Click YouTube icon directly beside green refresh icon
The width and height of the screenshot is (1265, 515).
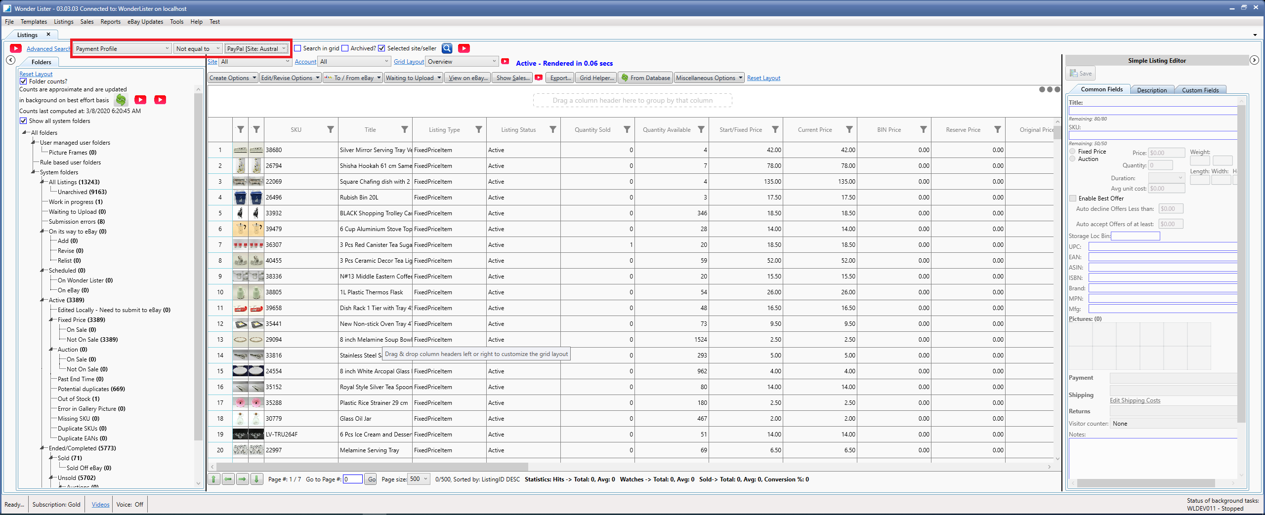coord(140,100)
